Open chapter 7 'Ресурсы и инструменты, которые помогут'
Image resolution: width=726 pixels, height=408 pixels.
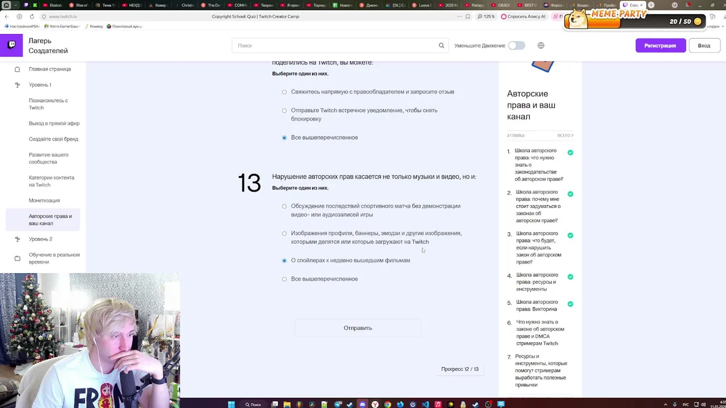click(x=541, y=371)
